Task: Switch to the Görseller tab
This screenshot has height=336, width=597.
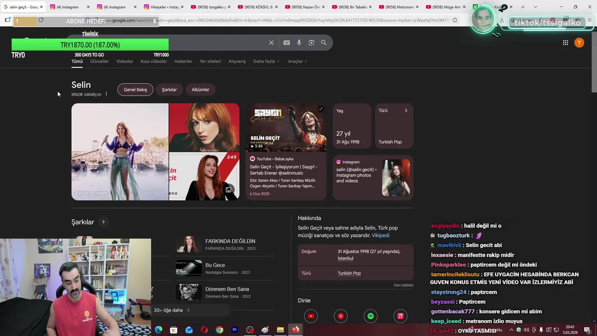Action: coord(99,61)
